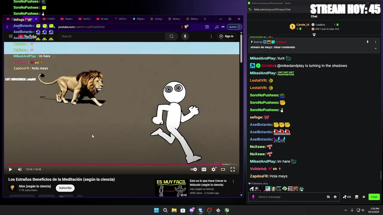This screenshot has width=383, height=215.
Task: Open File Explorer from taskbar
Action: pos(174,210)
